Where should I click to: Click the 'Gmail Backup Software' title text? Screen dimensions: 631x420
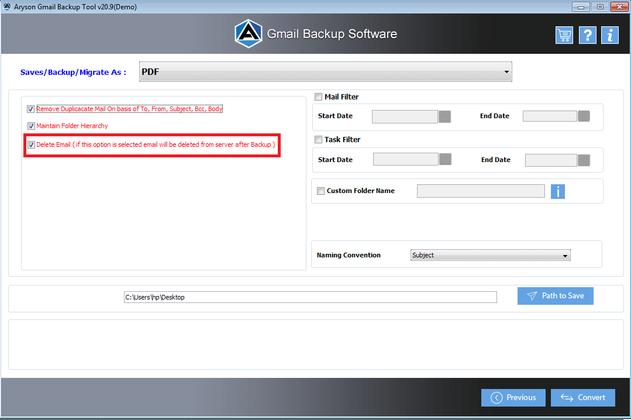(x=332, y=35)
